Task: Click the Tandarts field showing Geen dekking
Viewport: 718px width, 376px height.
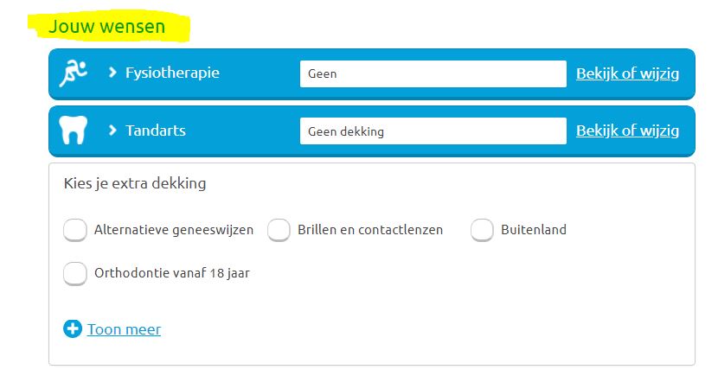Action: pos(433,131)
